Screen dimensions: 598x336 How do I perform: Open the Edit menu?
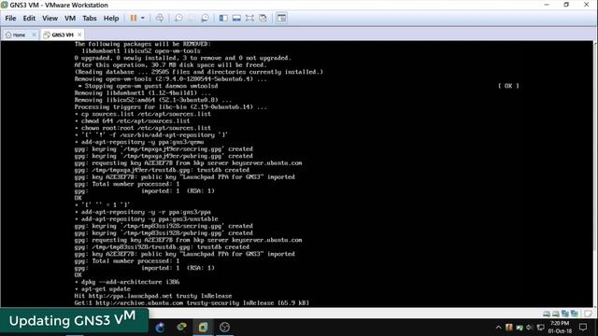pyautogui.click(x=29, y=18)
